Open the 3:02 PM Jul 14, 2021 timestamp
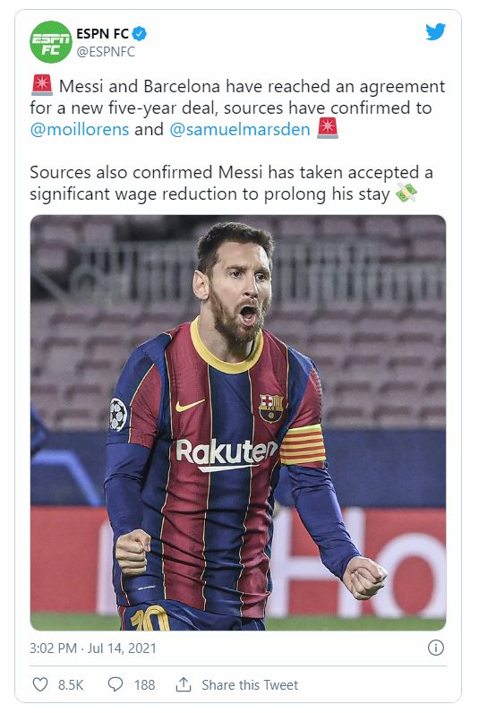The image size is (479, 713). click(x=93, y=648)
